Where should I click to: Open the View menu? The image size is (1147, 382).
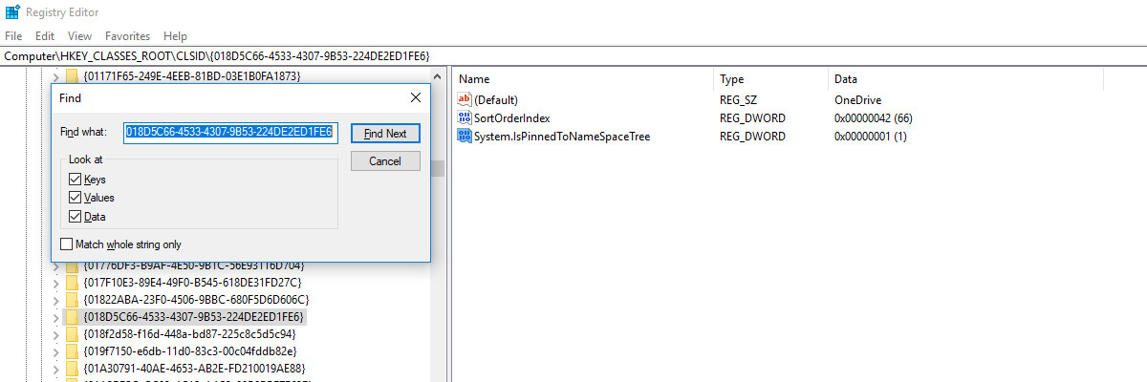tap(79, 35)
